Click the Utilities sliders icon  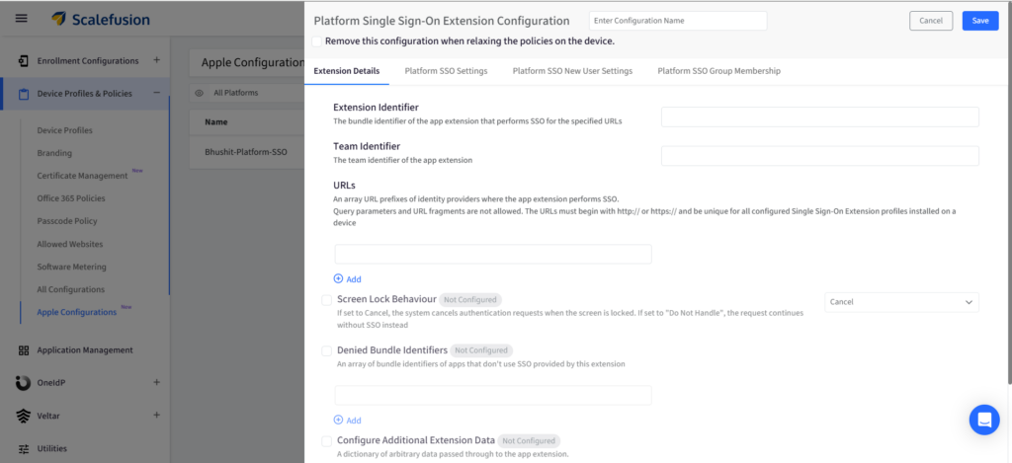(23, 448)
